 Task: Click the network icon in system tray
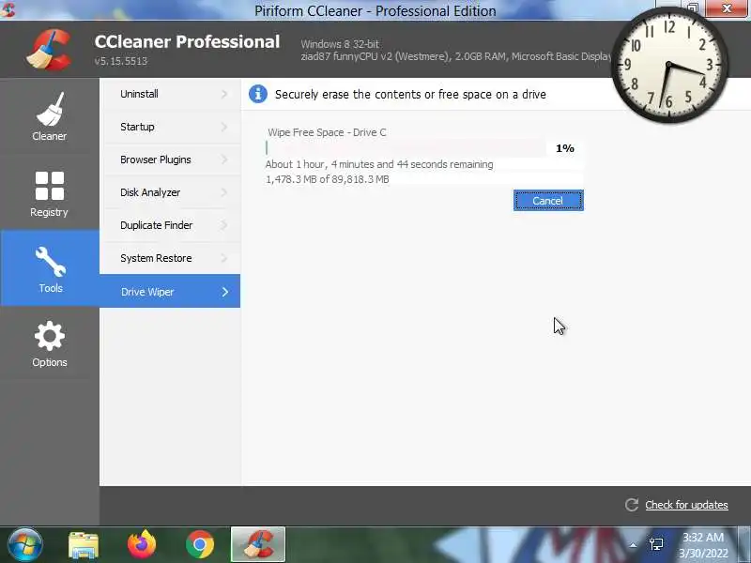click(656, 544)
